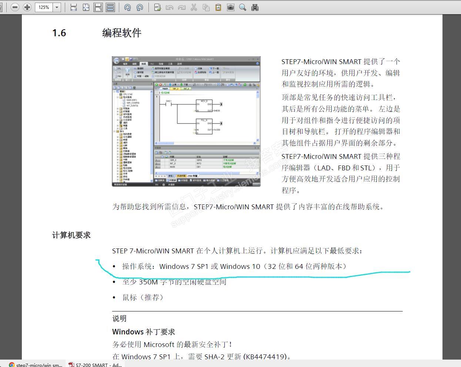The image size is (461, 367).
Task: Click the STEP7-Micro/WIN SMART screenshot image
Action: pyautogui.click(x=186, y=121)
